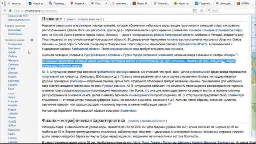
Task: Open 'Сказание о Словене и Русе' link
Action: [125, 55]
